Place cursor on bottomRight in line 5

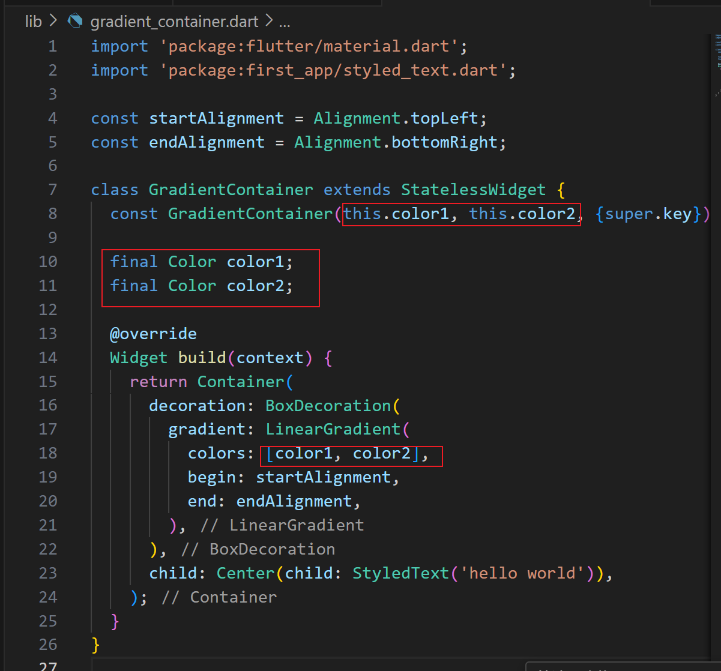pos(444,142)
